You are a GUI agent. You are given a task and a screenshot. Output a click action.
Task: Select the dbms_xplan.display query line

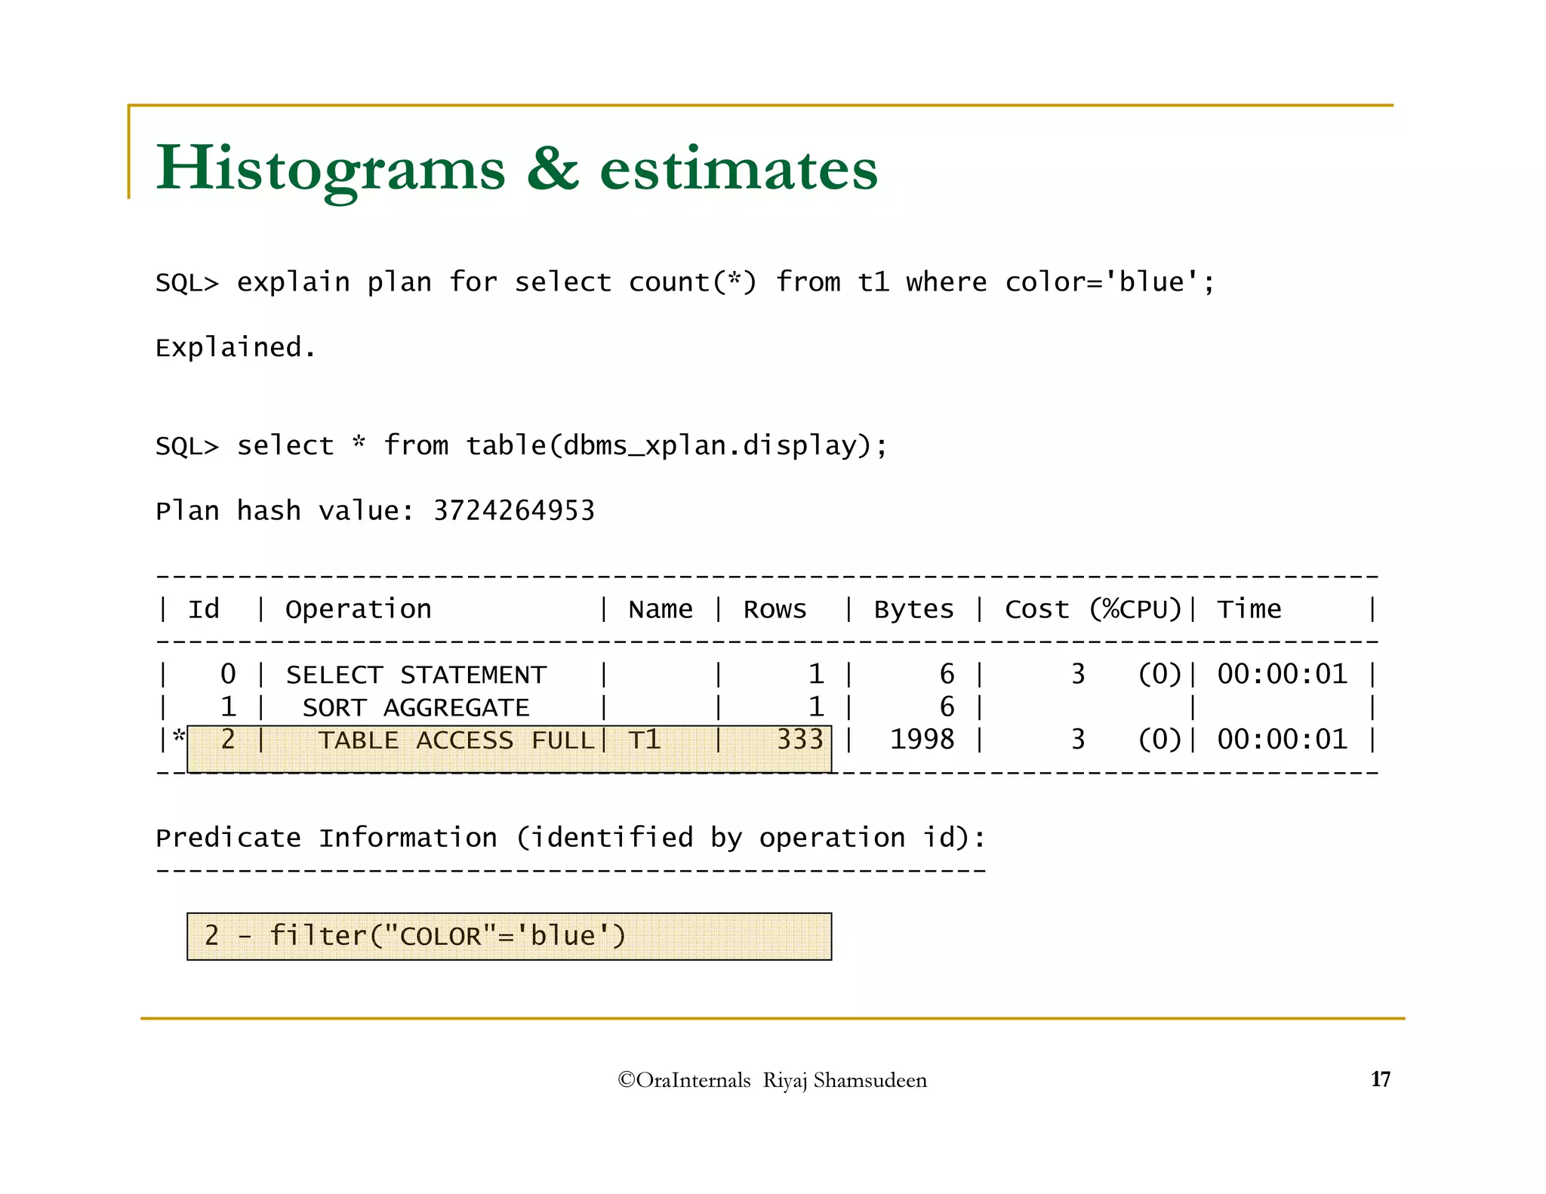click(x=522, y=445)
